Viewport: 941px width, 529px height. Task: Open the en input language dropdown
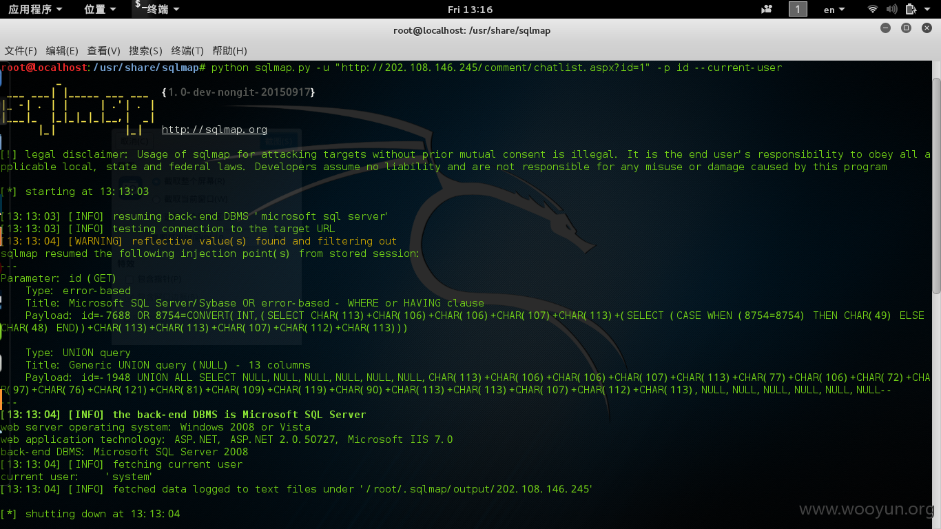[x=834, y=10]
